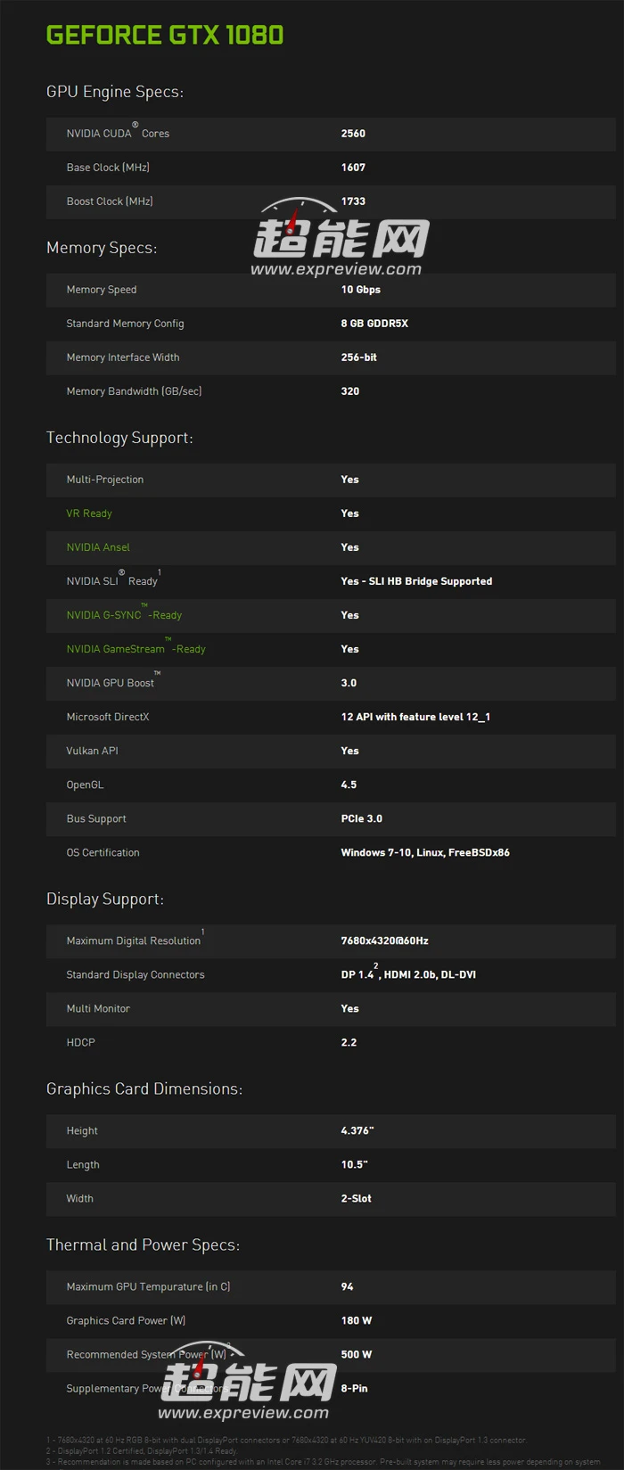
Task: Click the VR Ready green link
Action: 89,513
